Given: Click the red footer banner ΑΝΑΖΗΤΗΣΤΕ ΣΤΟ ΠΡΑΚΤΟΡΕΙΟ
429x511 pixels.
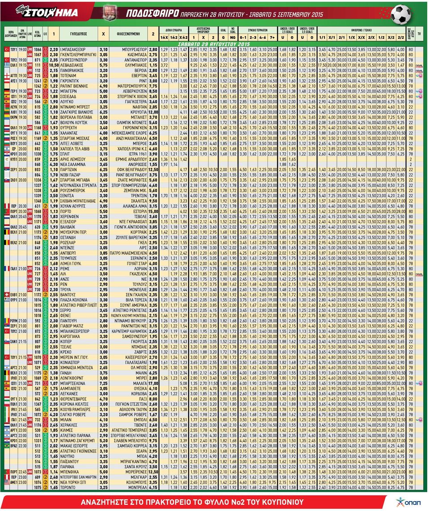Looking at the screenshot, I should (x=192, y=502).
